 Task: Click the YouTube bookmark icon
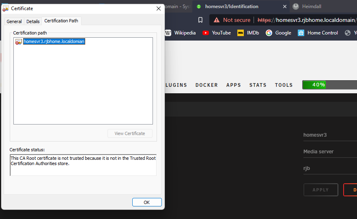click(x=206, y=33)
